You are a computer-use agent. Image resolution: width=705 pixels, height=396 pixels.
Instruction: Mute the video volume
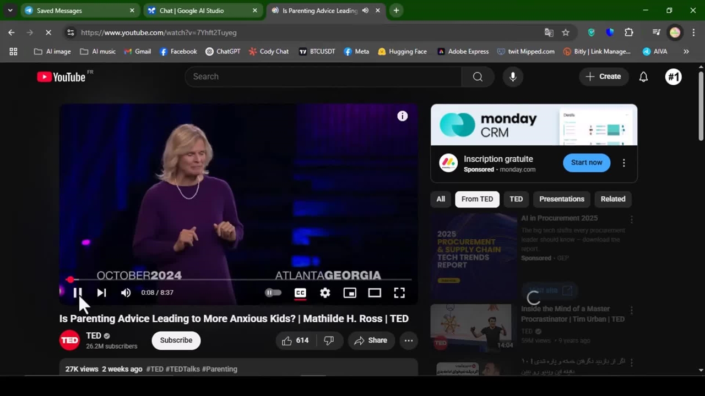coord(126,293)
